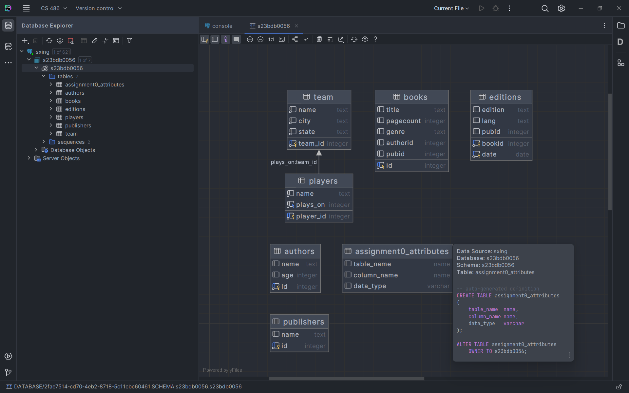
Task: Click export diagram icon
Action: (x=341, y=39)
